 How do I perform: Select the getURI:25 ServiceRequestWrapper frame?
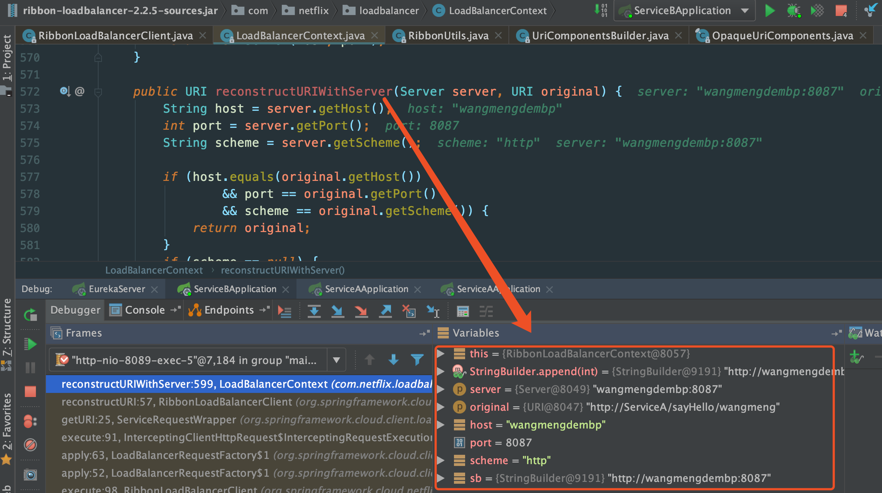point(239,420)
